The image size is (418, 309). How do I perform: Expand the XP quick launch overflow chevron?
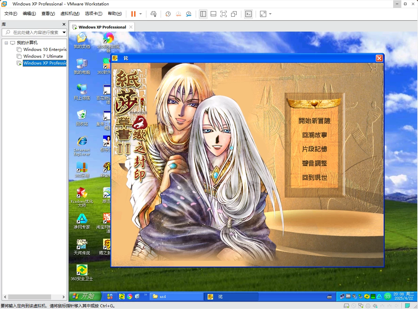tap(146, 295)
